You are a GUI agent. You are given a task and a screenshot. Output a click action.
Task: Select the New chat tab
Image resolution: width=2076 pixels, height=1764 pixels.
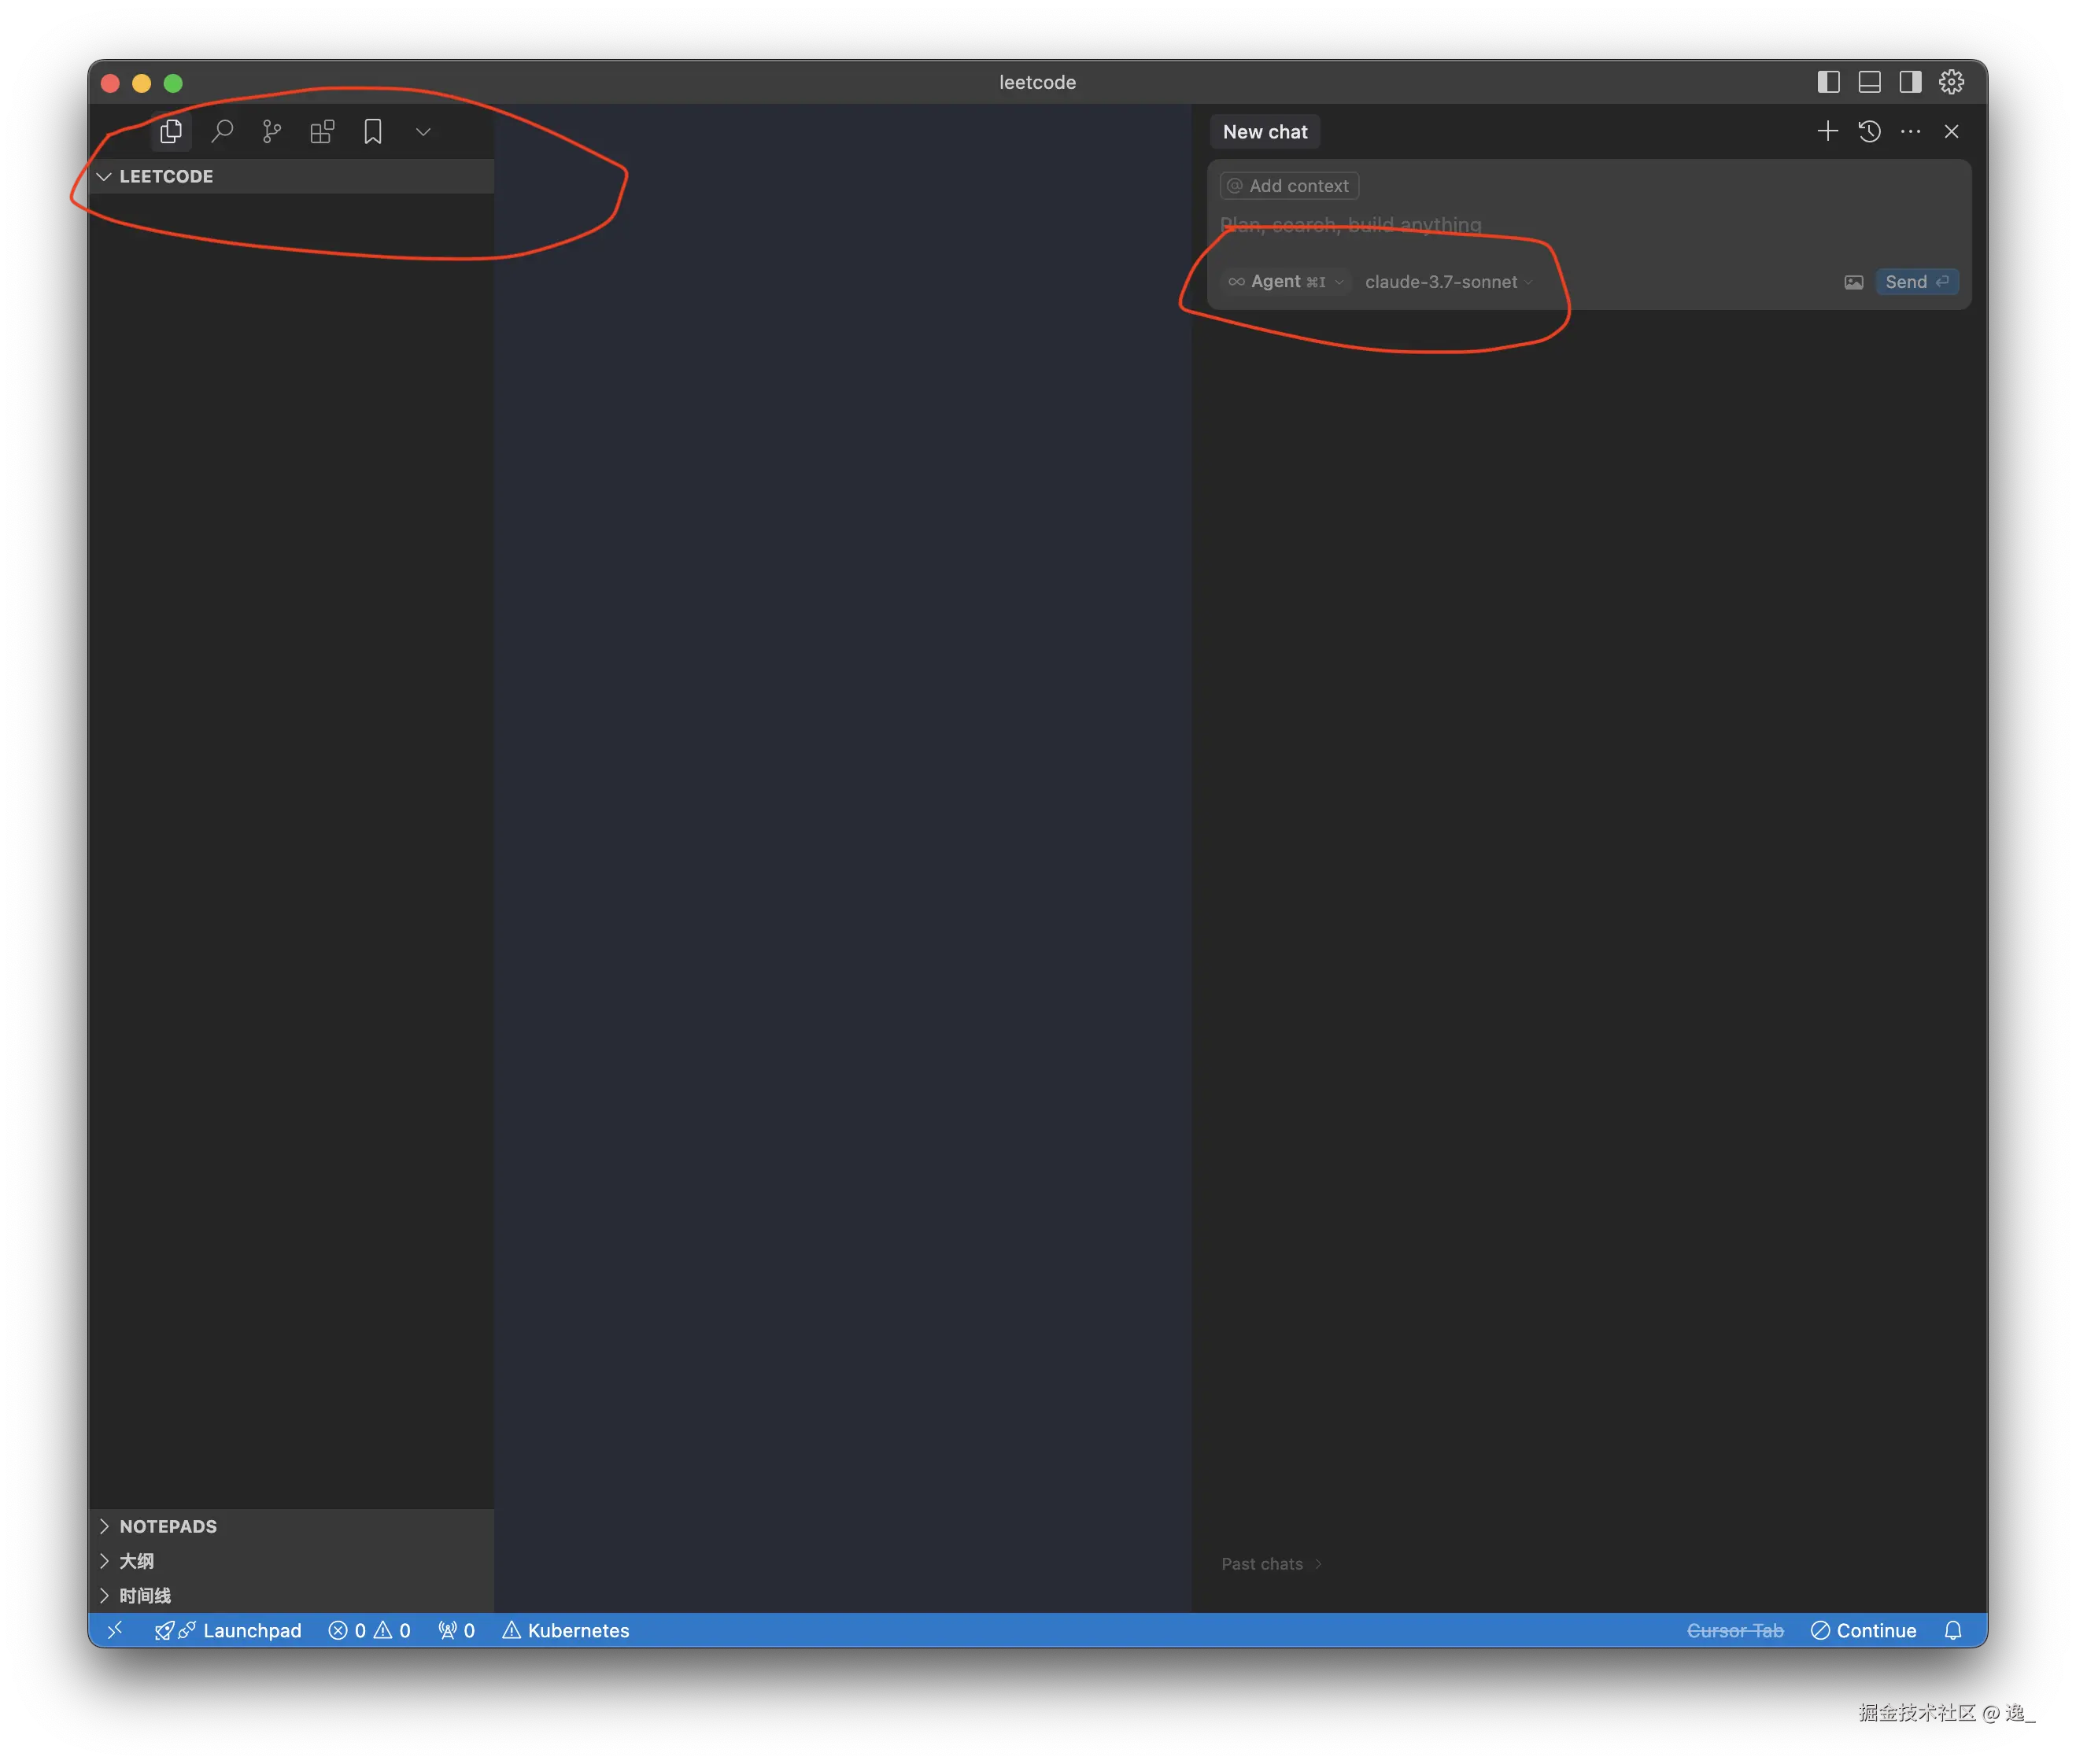pos(1265,132)
